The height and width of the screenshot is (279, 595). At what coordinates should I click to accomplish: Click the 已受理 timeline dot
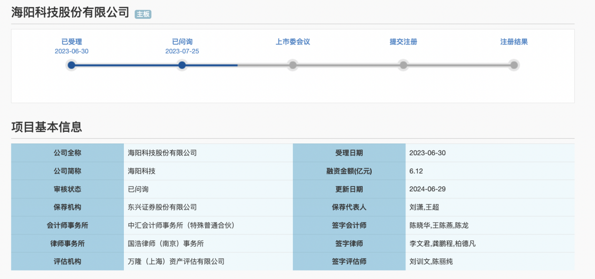tap(71, 65)
